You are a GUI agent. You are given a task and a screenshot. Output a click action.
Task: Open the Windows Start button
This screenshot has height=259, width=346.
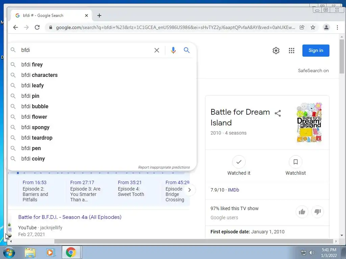[x=9, y=252]
